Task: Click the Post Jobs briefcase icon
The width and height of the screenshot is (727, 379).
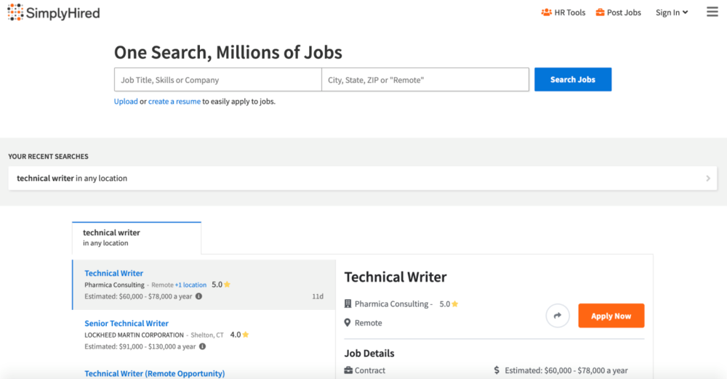Action: (x=600, y=12)
